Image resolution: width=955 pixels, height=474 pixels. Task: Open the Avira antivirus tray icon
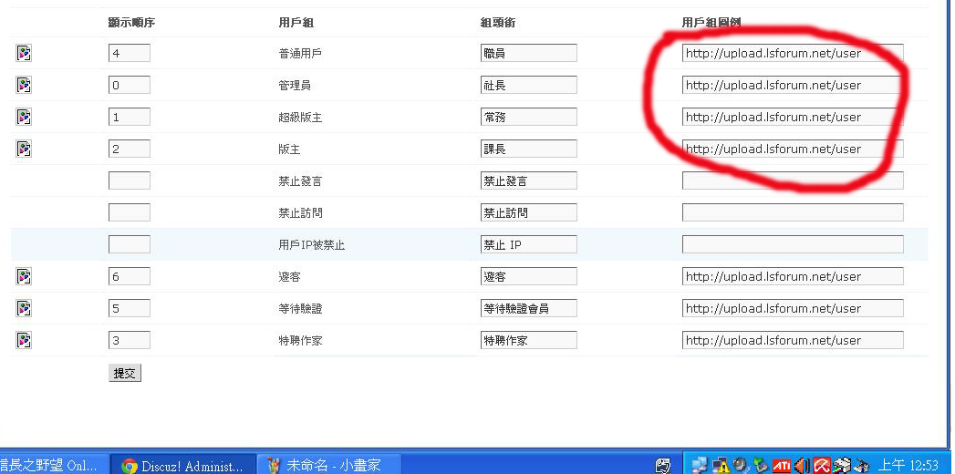(x=821, y=466)
